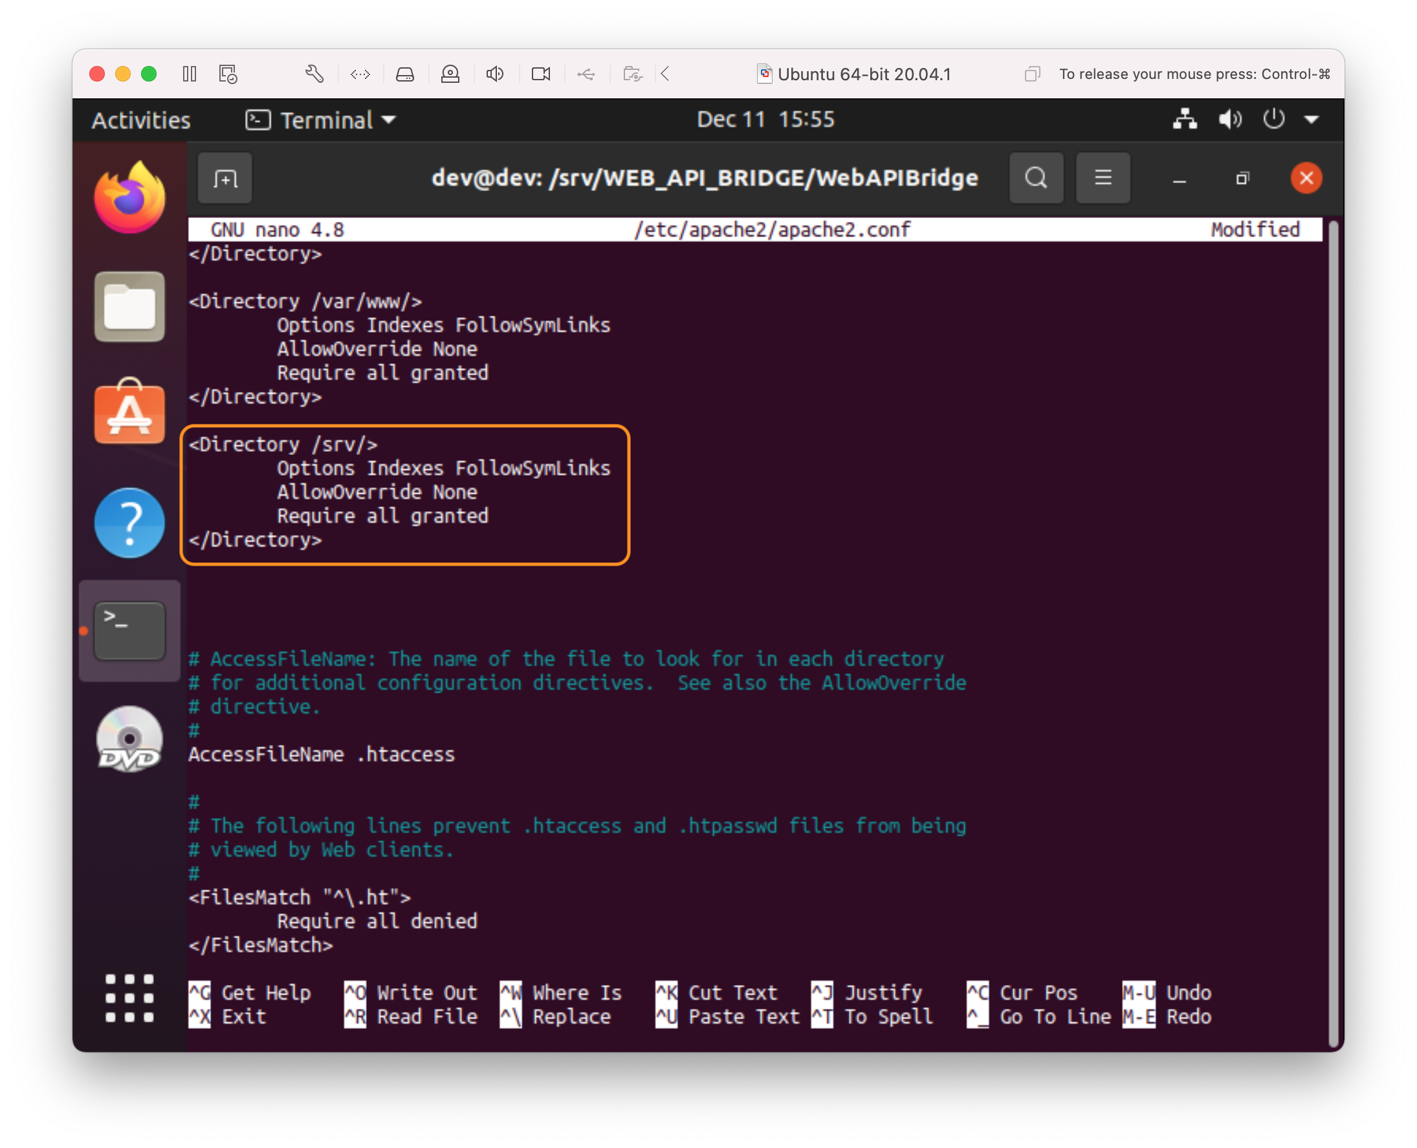Open the DVD disc in the dock

tap(129, 739)
